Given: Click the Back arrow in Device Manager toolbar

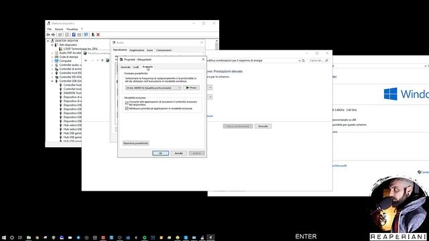Looking at the screenshot, I should 48,35.
